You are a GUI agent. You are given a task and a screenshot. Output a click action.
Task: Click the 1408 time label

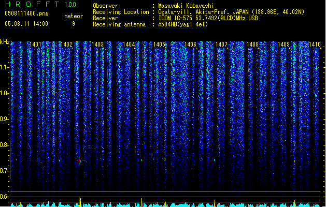pyautogui.click(x=252, y=45)
